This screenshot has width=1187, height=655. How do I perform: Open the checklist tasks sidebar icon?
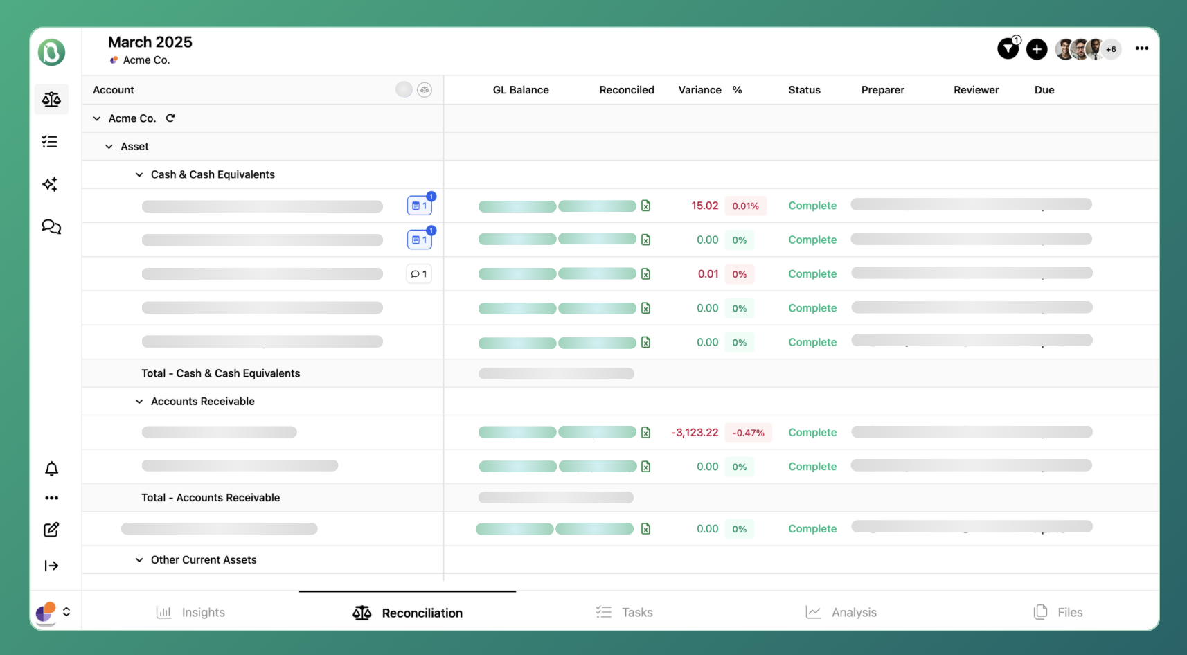50,142
